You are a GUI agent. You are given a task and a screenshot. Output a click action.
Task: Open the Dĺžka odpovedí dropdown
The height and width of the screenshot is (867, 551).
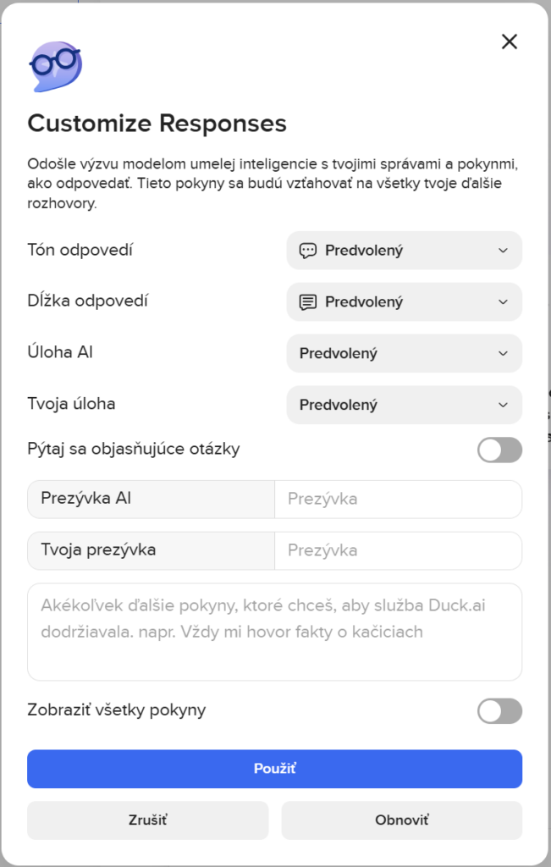[404, 302]
